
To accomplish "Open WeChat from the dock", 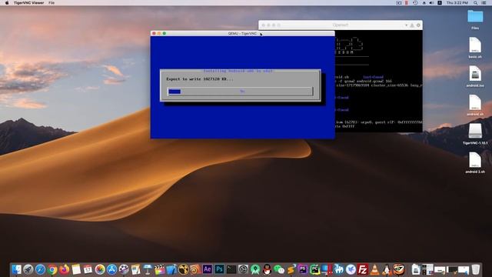I will click(279, 269).
